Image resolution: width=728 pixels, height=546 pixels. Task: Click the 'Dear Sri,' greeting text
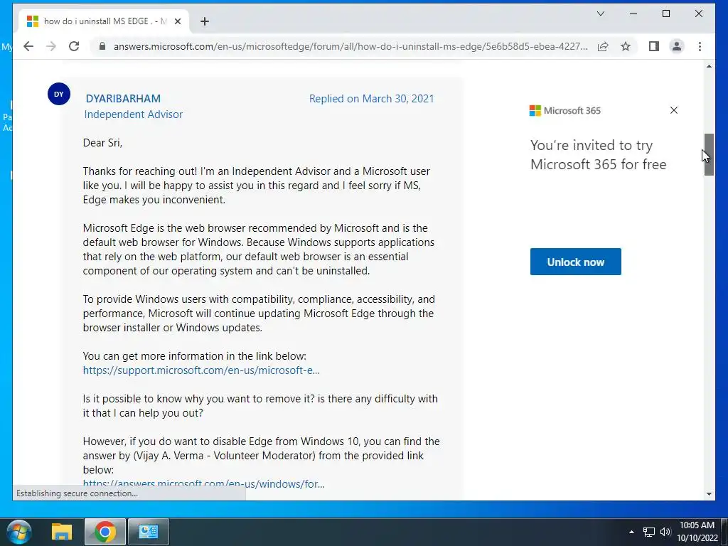[x=102, y=142]
